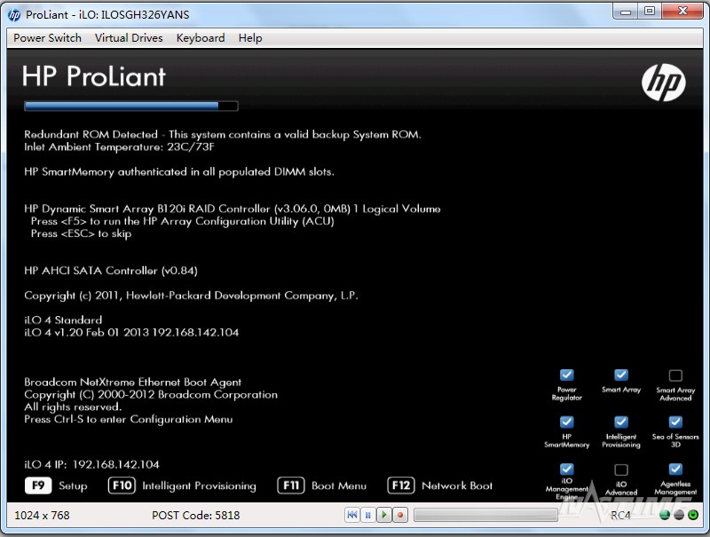Click the All rights reserved line

click(73, 407)
